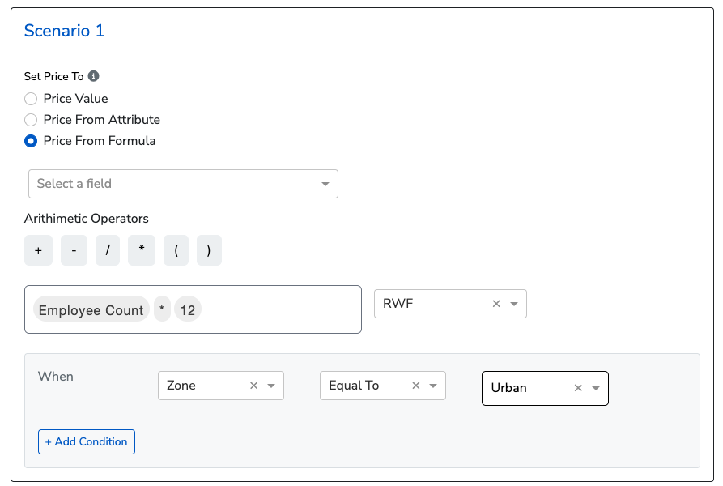Select Price From Formula radio button
The height and width of the screenshot is (486, 723).
pos(31,141)
